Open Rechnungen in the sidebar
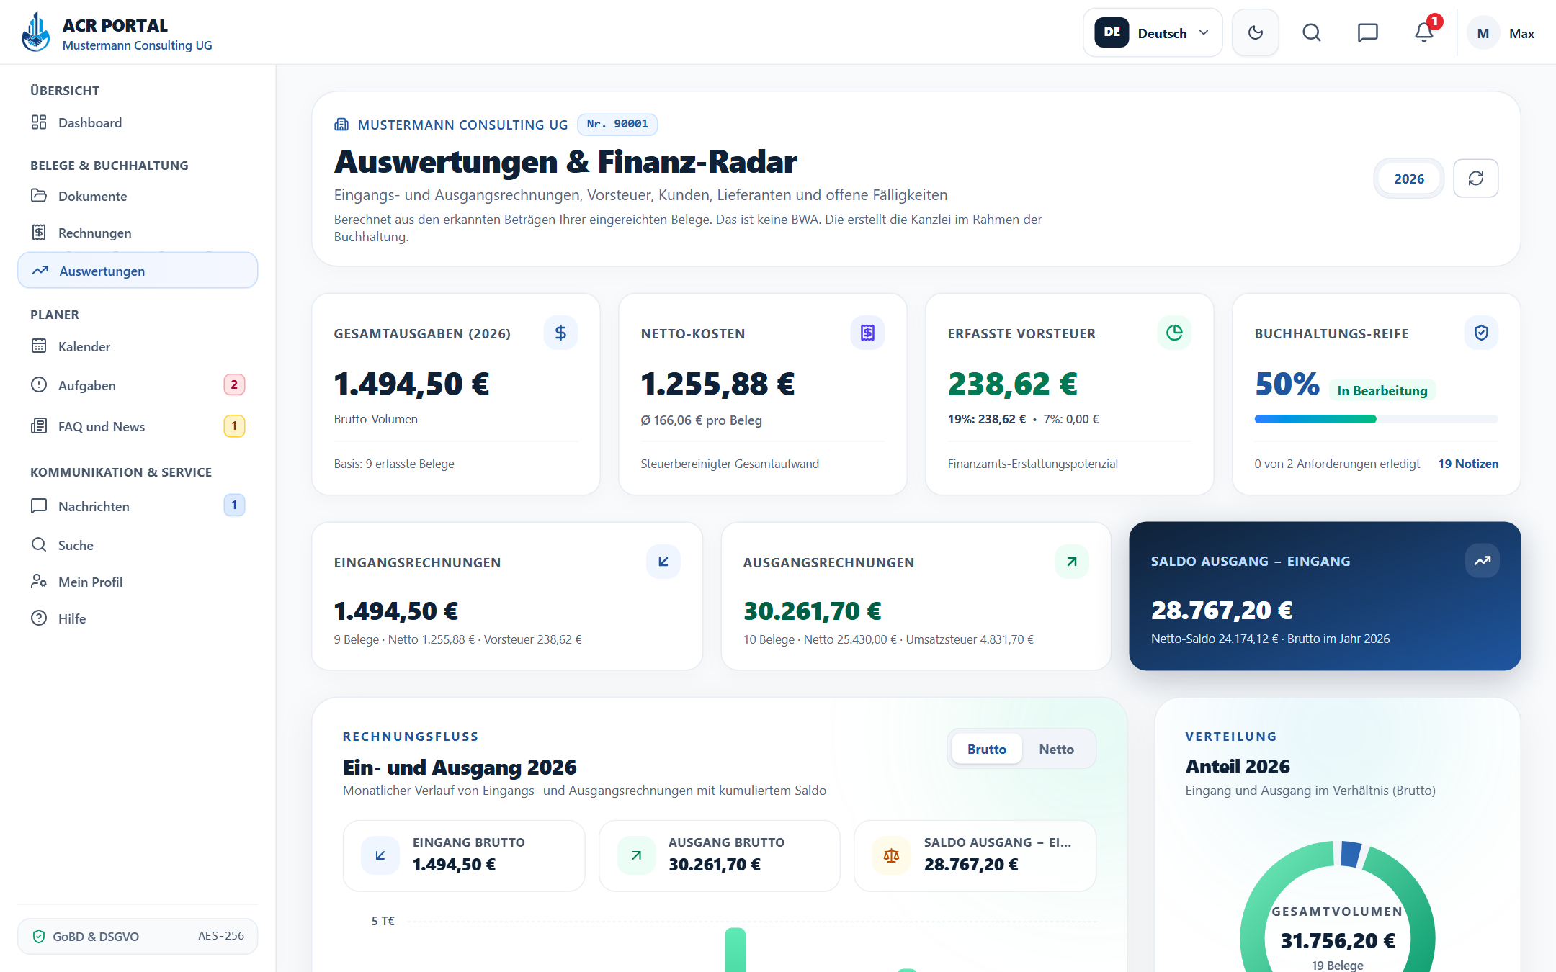1556x972 pixels. [x=138, y=233]
